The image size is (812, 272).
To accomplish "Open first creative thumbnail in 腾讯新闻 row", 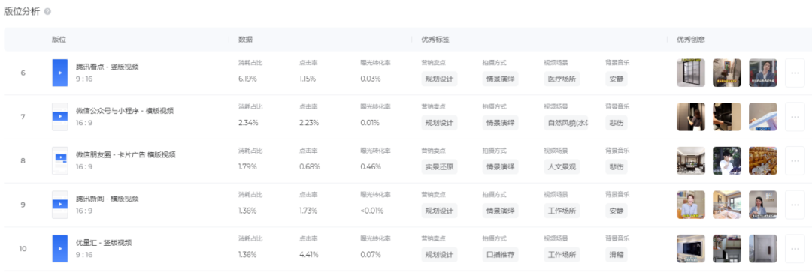I will point(691,205).
